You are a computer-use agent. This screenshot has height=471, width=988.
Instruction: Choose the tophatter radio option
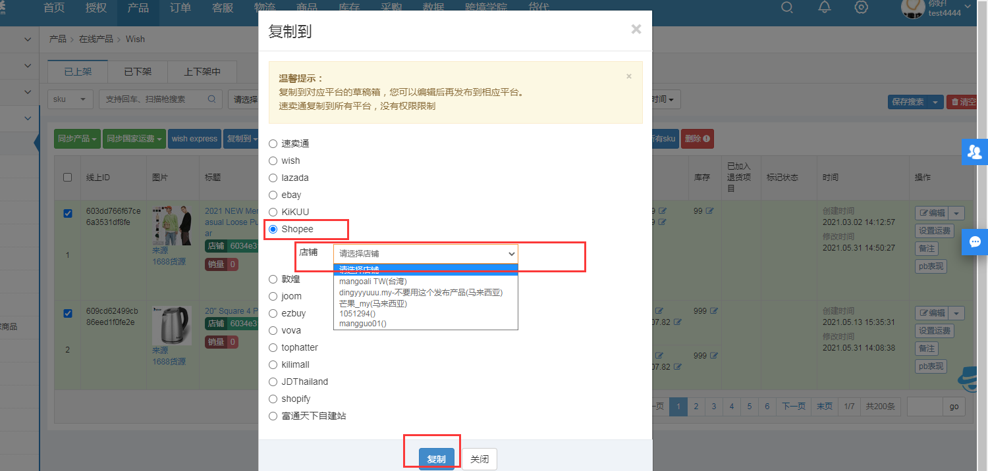point(273,347)
